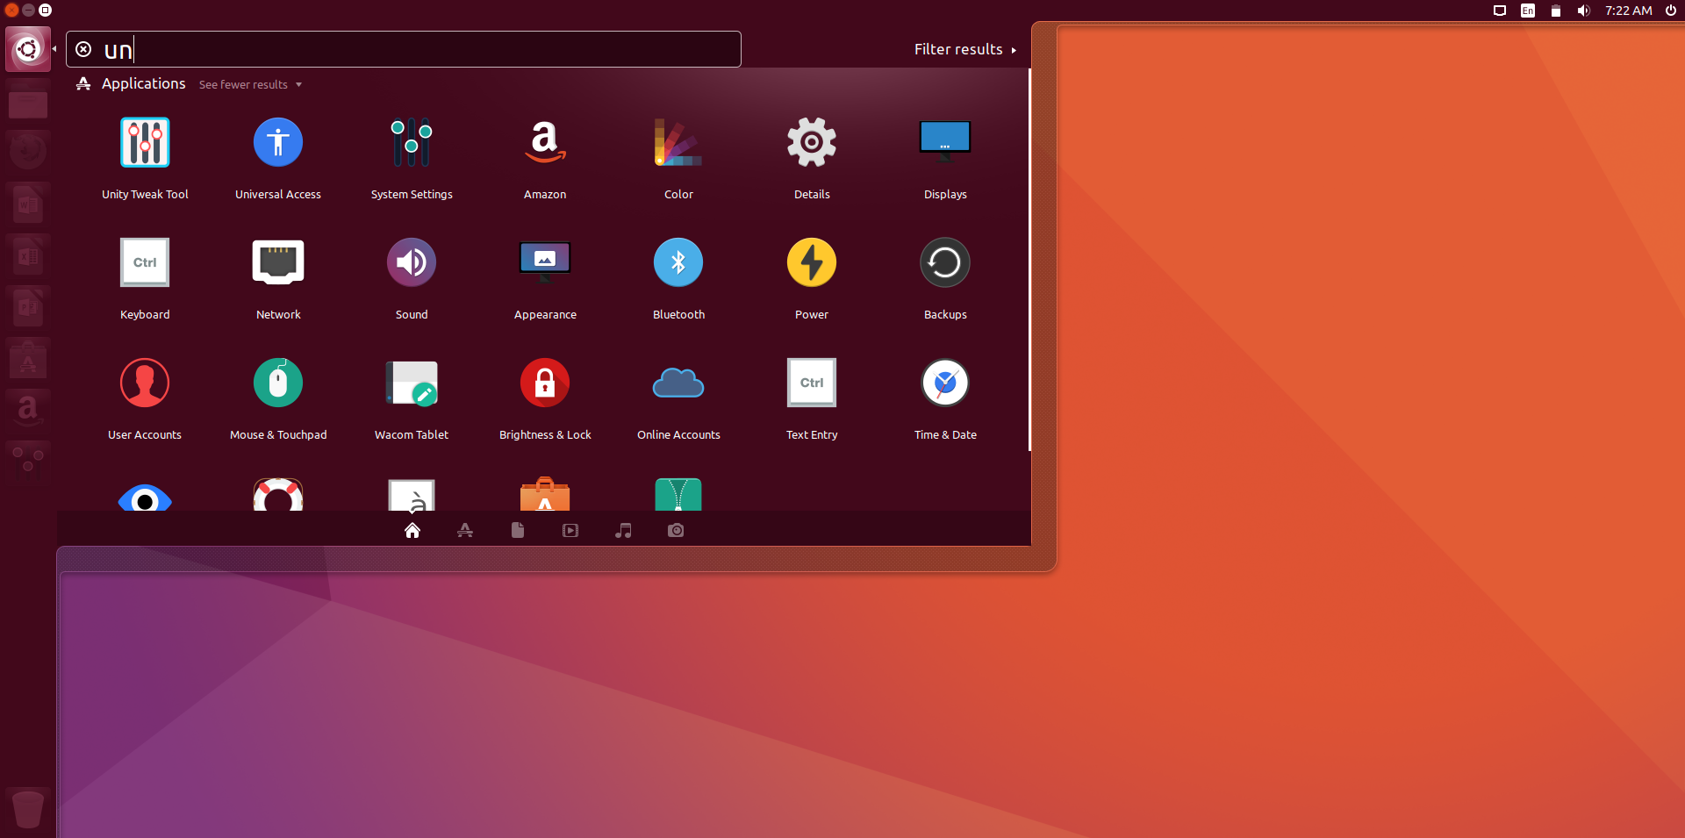
Task: Open the lifebuoy Help app
Action: 278,495
